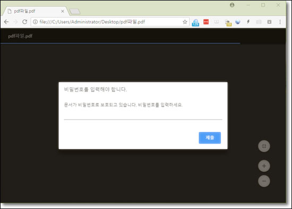Click the red extension icon
Screen dimensions: 292x209
click(x=206, y=22)
